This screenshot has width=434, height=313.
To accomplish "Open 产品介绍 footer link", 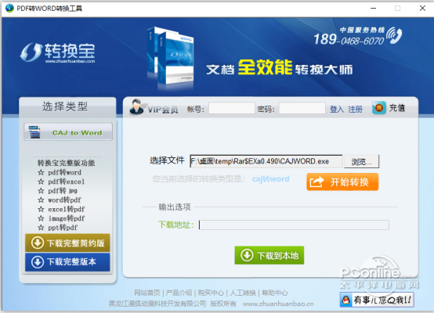I will click(179, 293).
